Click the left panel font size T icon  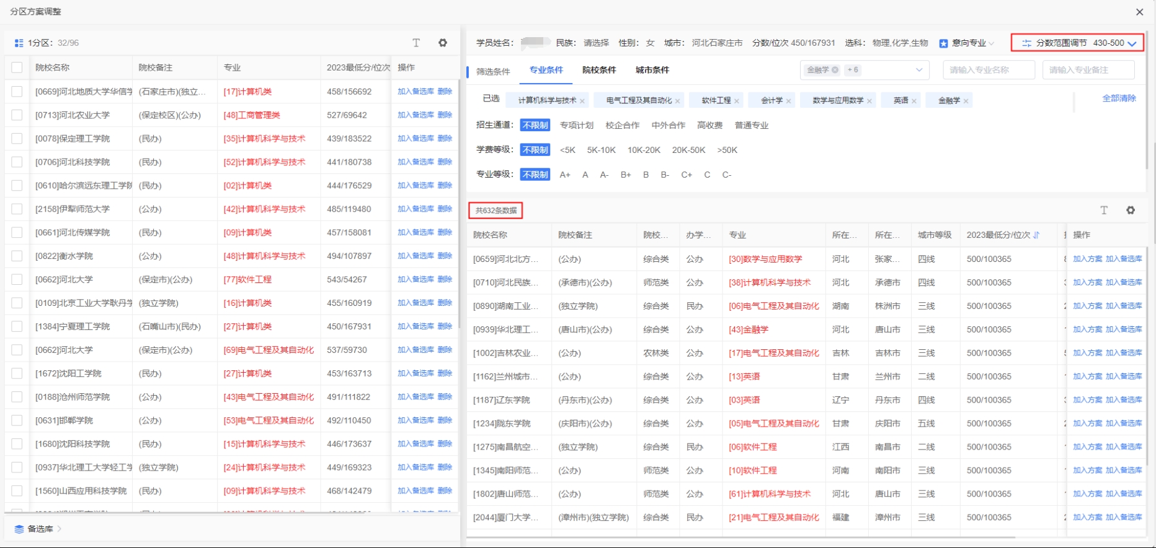pyautogui.click(x=416, y=43)
